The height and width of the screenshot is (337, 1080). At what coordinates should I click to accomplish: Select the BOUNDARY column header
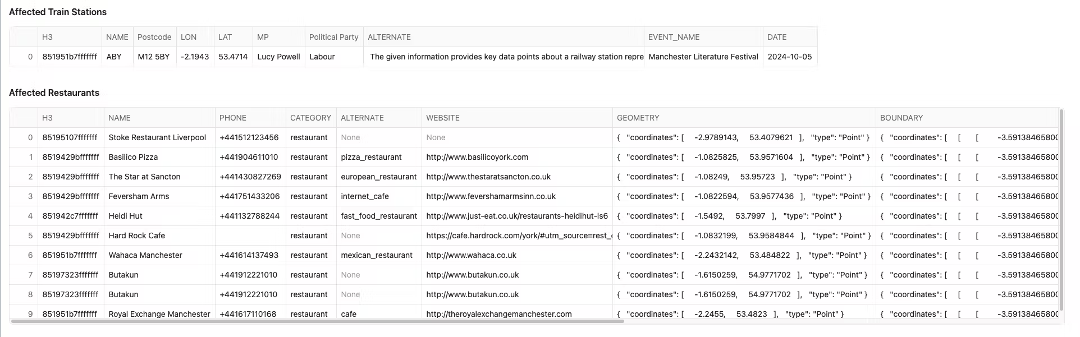coord(901,118)
